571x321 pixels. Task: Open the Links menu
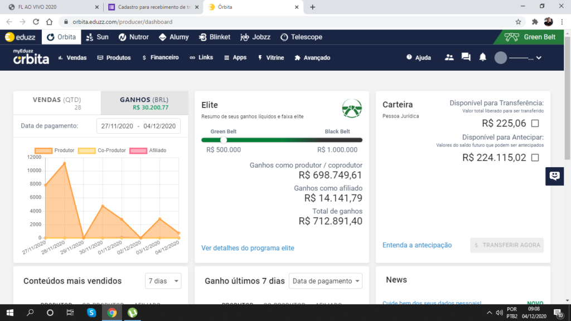point(201,57)
